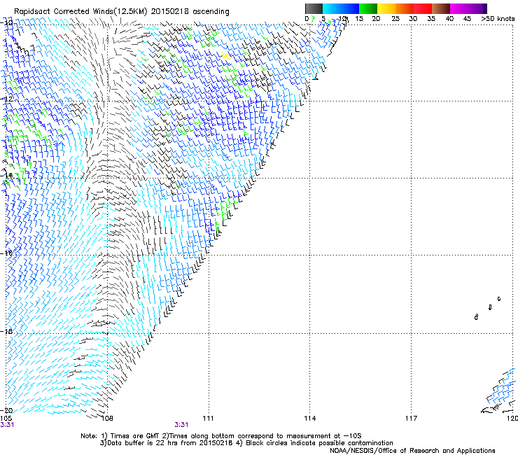Click the latitude label '-18'
Screen dimensions: 518x455
click(6, 331)
